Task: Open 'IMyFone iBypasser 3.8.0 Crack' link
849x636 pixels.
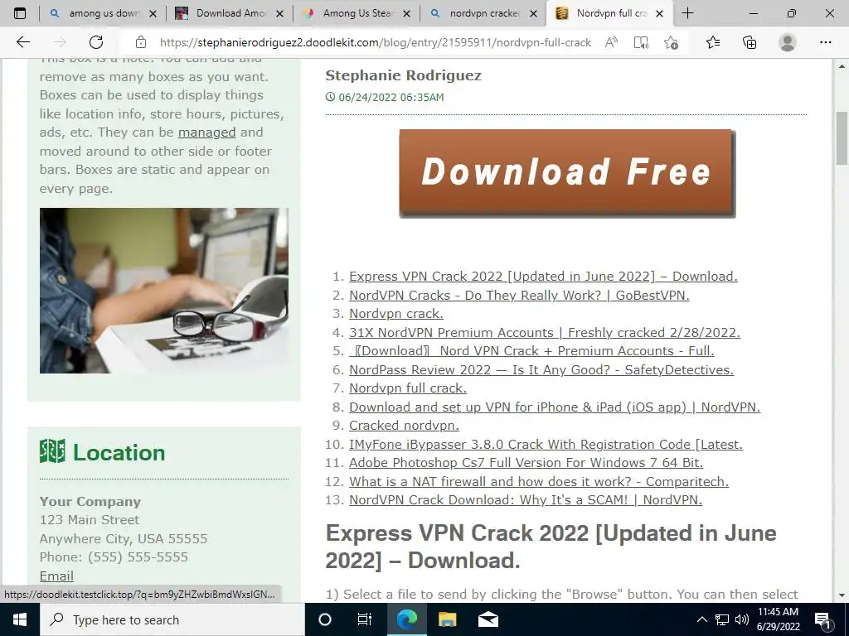Action: pyautogui.click(x=546, y=445)
